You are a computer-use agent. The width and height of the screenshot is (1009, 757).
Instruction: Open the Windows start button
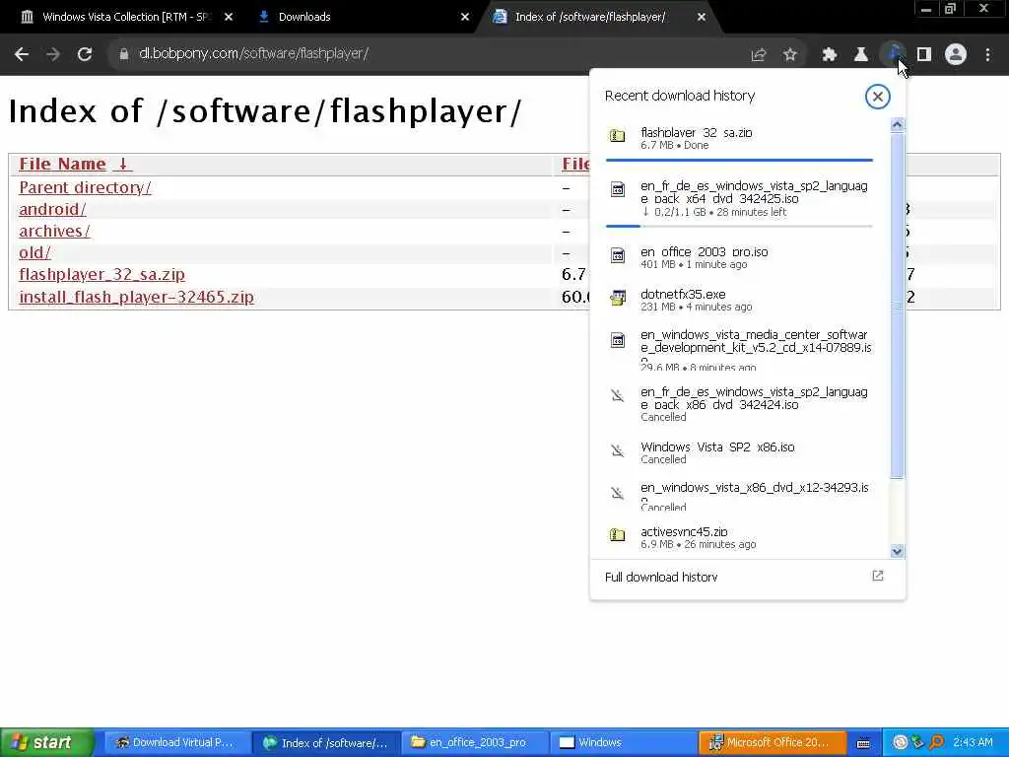[x=46, y=742]
